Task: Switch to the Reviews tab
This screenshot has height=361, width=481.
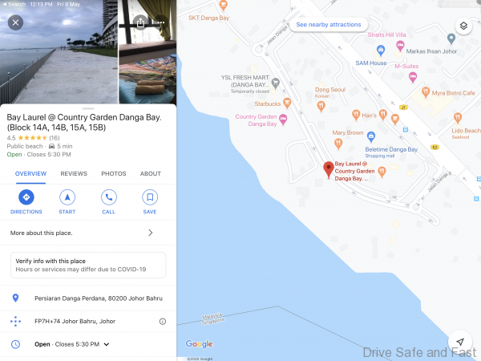Action: [74, 174]
